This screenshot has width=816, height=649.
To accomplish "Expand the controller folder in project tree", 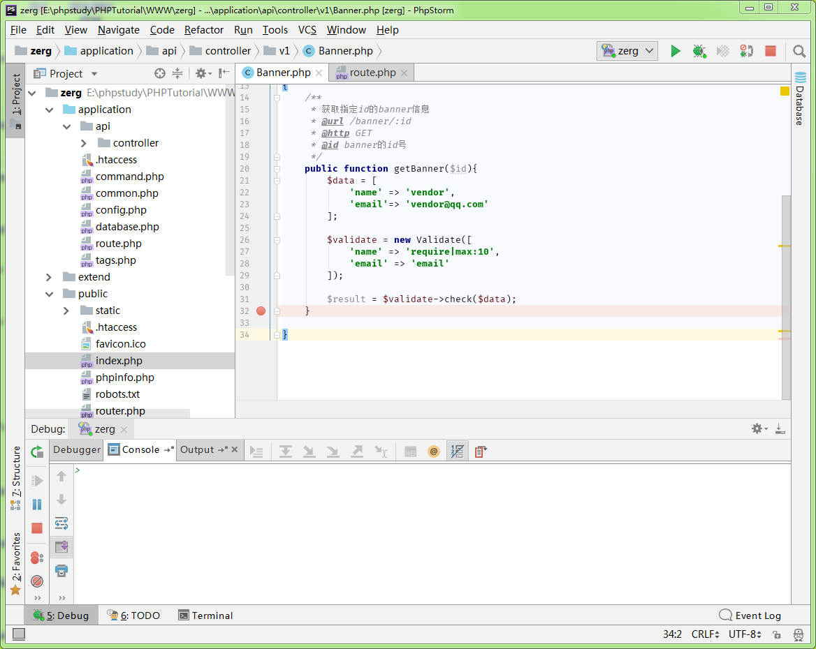I will (x=84, y=143).
